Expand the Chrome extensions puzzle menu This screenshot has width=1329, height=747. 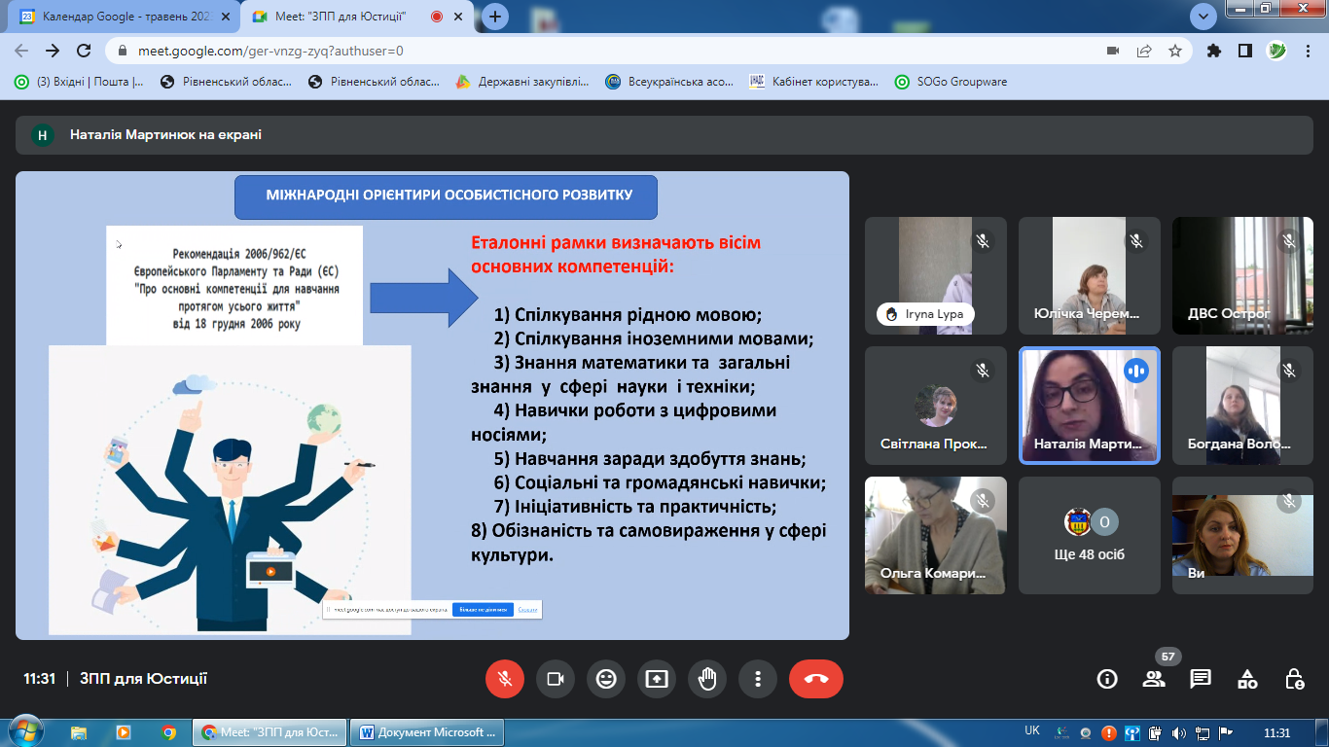tap(1213, 51)
